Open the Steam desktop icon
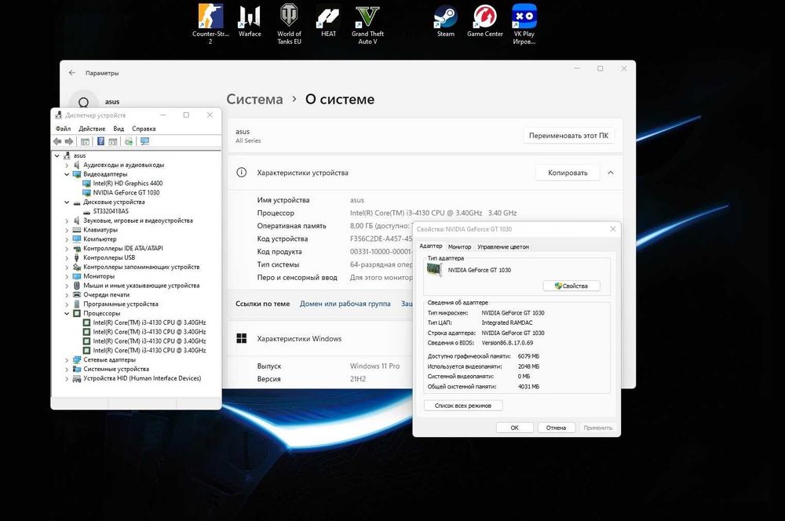 (x=446, y=21)
